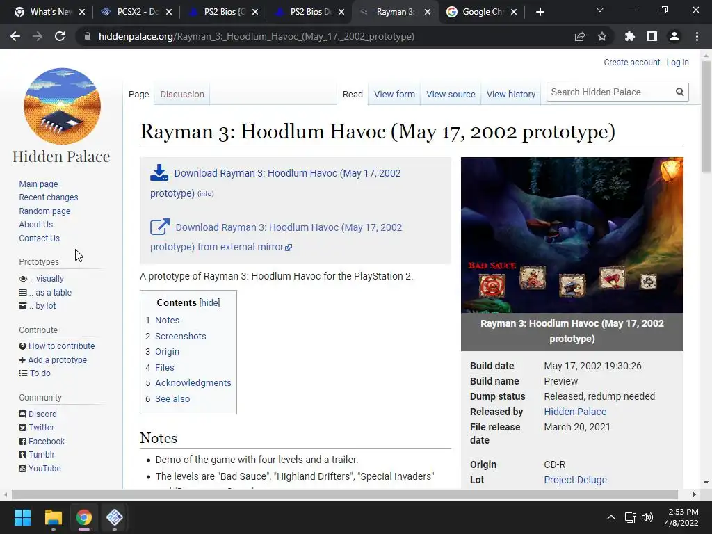Select the View form tab
This screenshot has width=712, height=534.
395,95
